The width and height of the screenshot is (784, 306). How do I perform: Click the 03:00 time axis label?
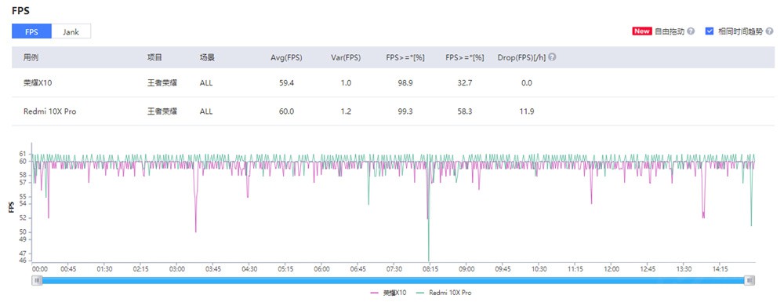point(177,269)
